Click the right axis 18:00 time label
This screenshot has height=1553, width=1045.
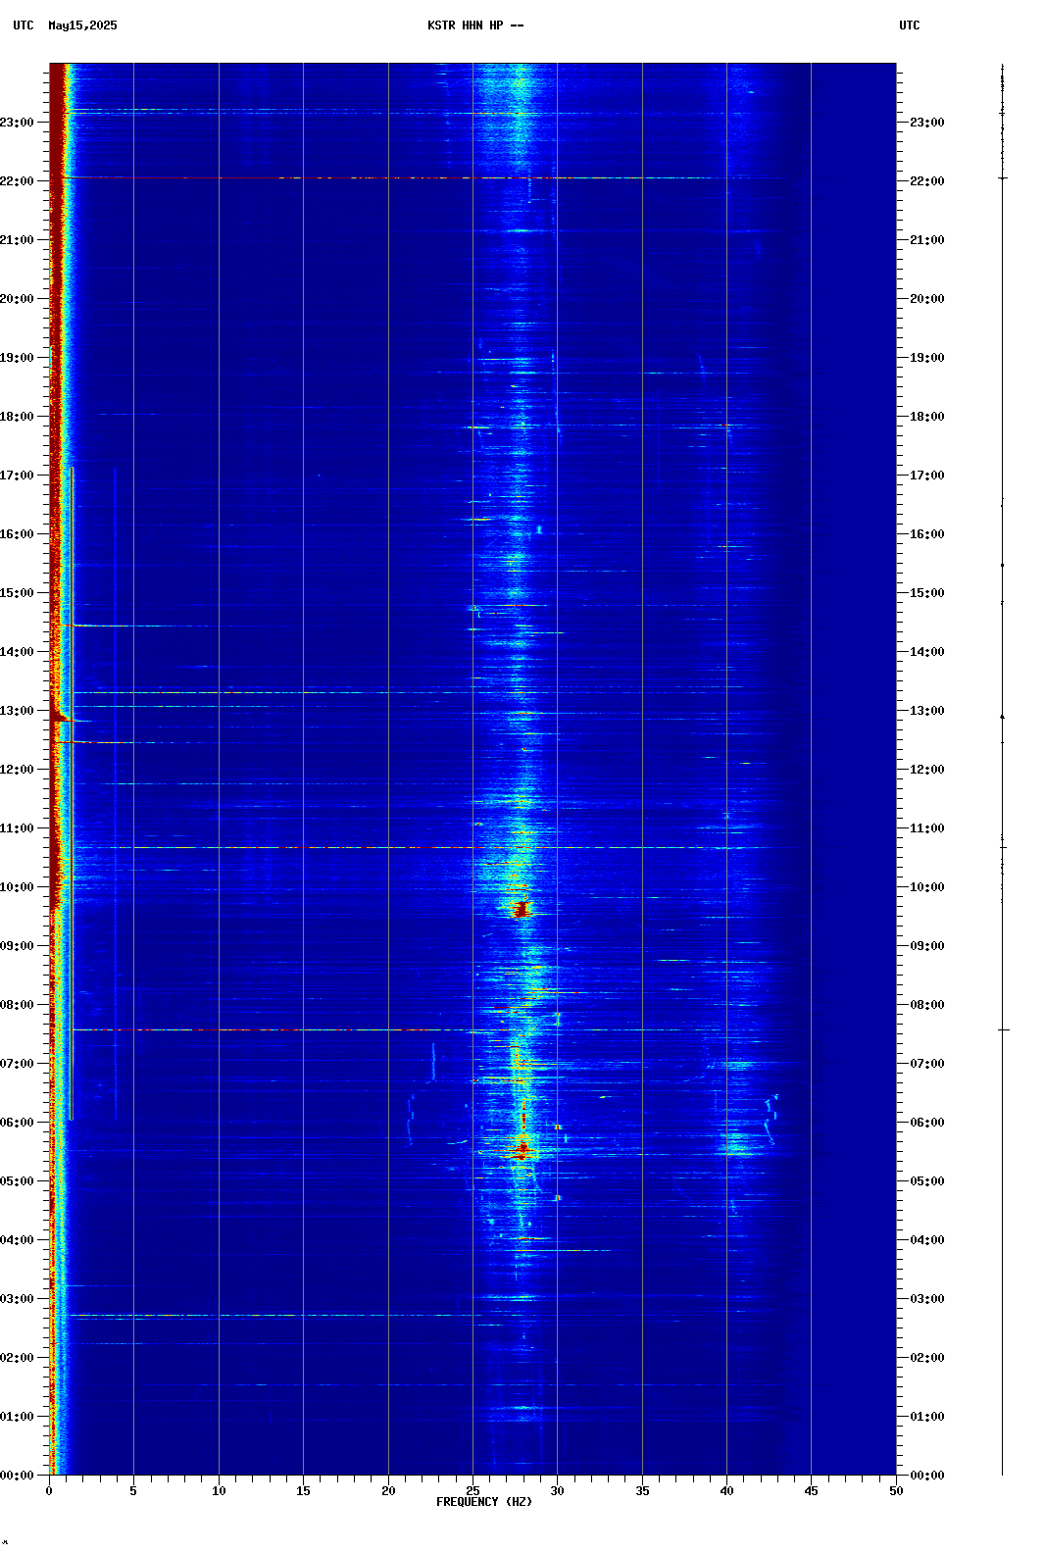point(927,417)
